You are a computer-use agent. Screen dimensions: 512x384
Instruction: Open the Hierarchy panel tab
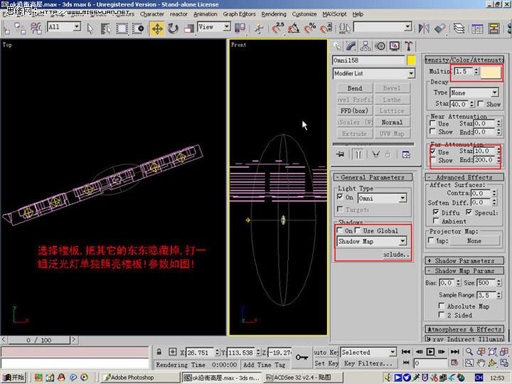(366, 46)
